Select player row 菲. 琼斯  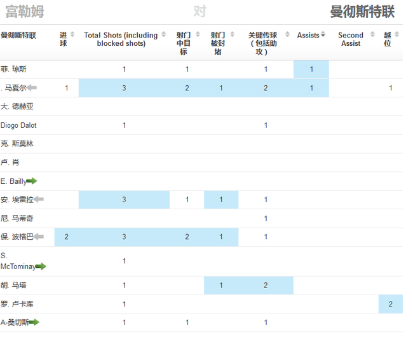[x=201, y=69]
